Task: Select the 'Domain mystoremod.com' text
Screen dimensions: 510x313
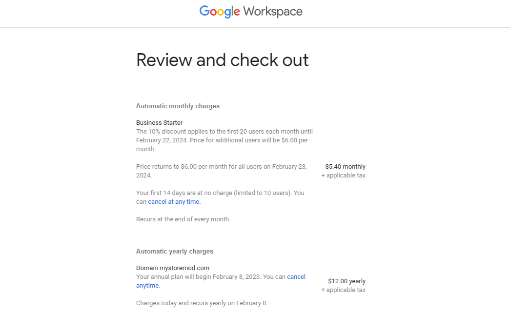Action: coord(173,268)
